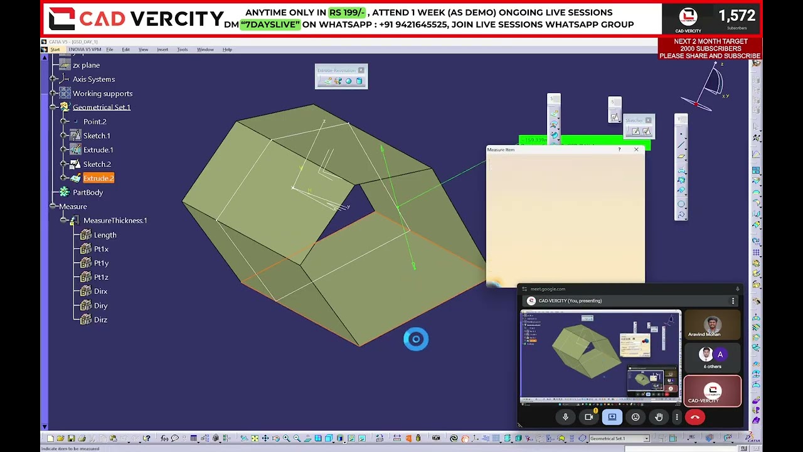Open the ENOVIA V5 VPM menu
The width and height of the screenshot is (803, 452).
click(x=85, y=50)
